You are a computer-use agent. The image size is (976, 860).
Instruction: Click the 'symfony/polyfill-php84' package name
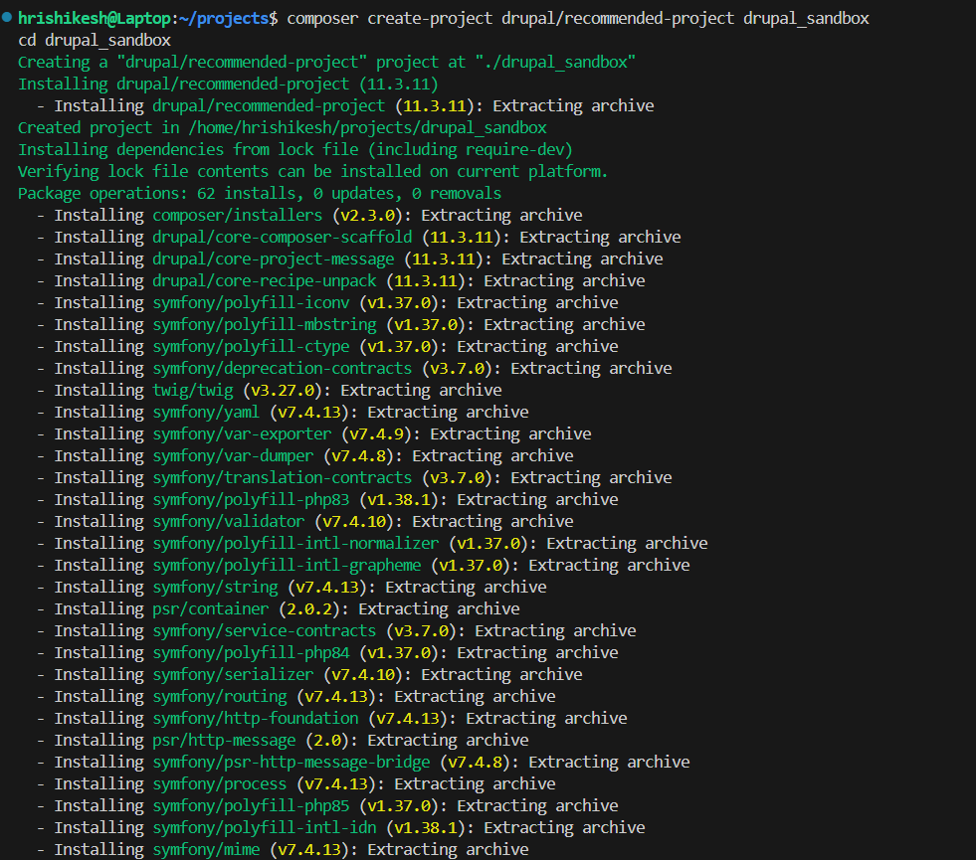click(x=251, y=652)
